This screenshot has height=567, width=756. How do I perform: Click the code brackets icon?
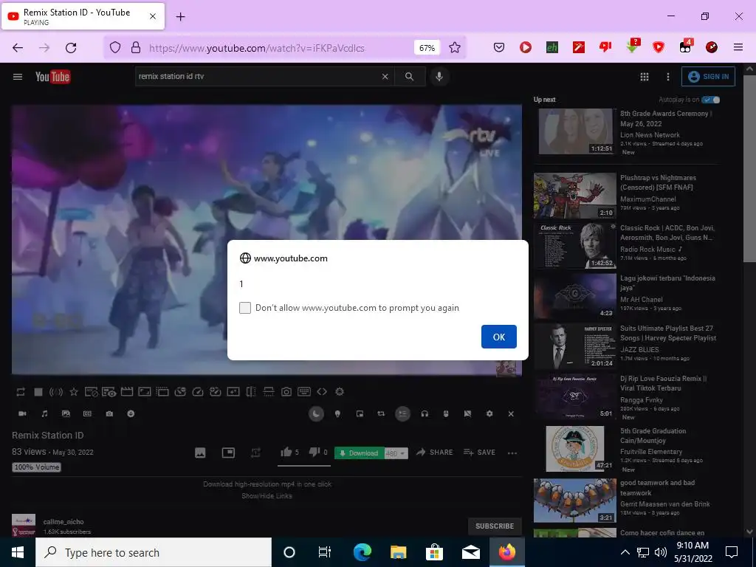(322, 392)
